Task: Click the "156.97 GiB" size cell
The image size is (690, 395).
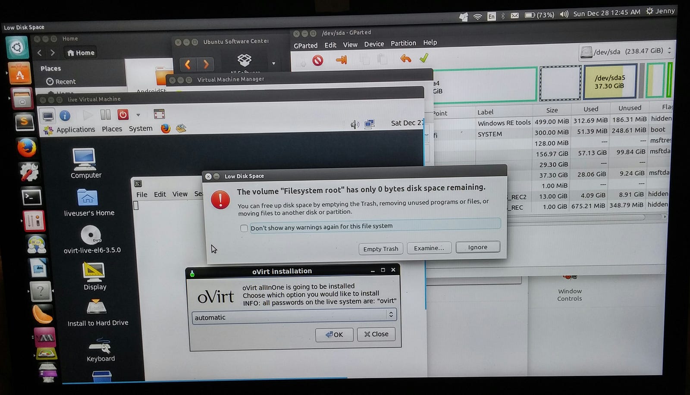Action: click(x=552, y=154)
